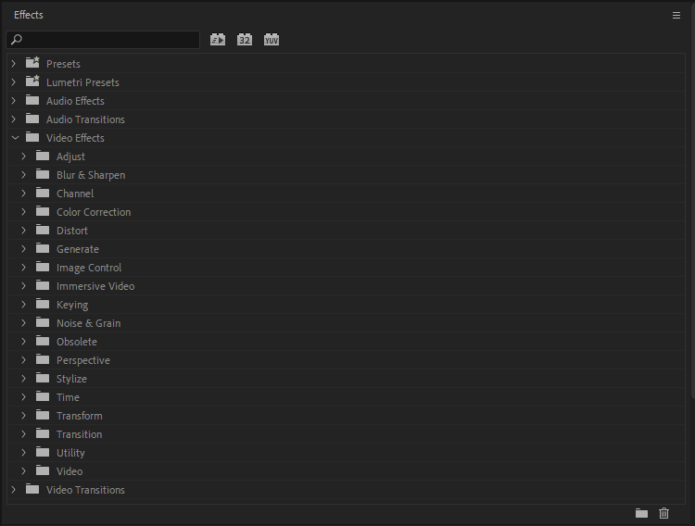Collapse the Video Effects folder
The image size is (695, 526).
tap(15, 138)
